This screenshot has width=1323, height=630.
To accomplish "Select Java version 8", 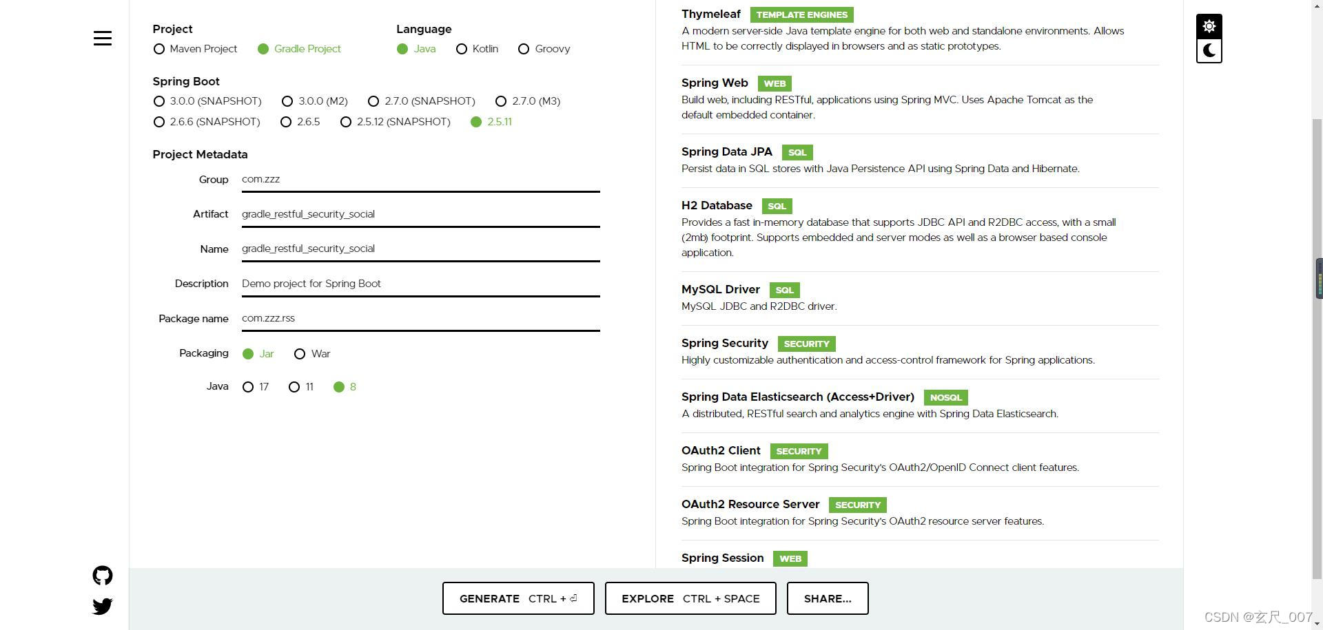I will tap(345, 387).
